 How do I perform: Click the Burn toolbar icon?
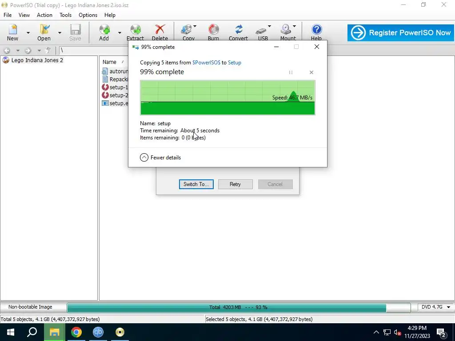click(x=213, y=32)
